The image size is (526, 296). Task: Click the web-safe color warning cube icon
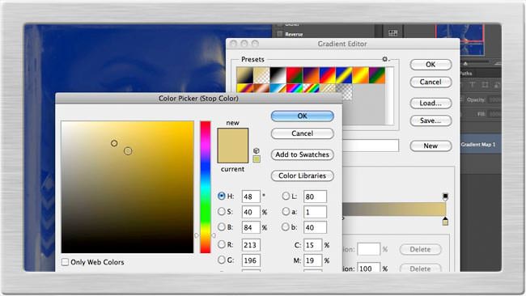[257, 151]
